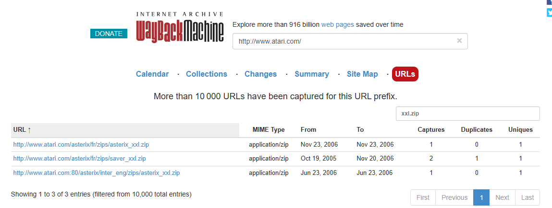Open the fr/zips/saver_xxl.zip link
Viewport: 552px width, 208px height.
tap(80, 159)
